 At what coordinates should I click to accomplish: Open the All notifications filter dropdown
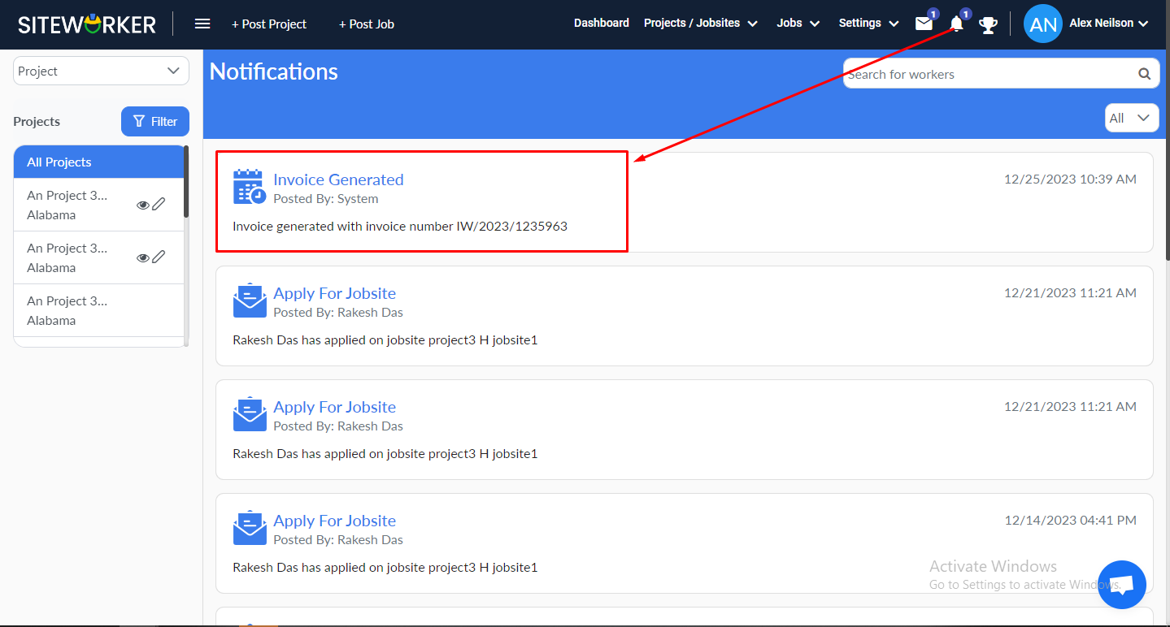tap(1132, 118)
